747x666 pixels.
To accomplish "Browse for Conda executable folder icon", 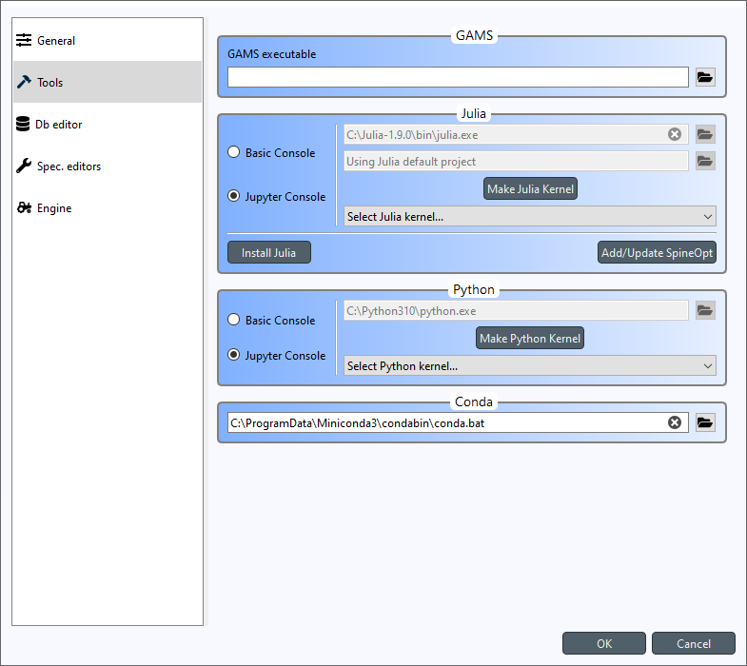I will click(705, 422).
